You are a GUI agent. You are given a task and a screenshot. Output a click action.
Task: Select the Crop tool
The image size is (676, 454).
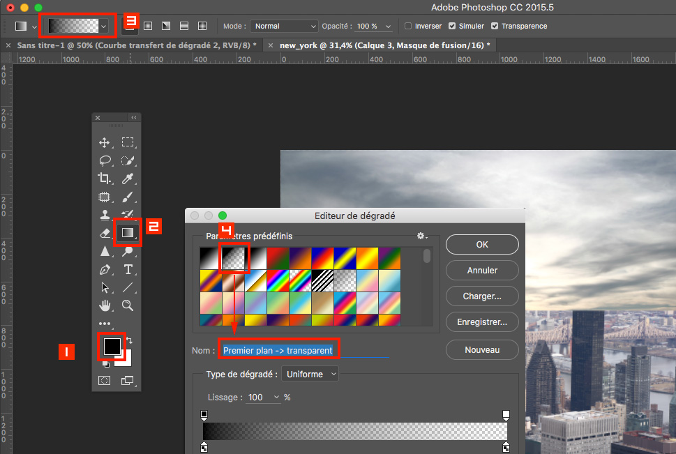coord(105,179)
